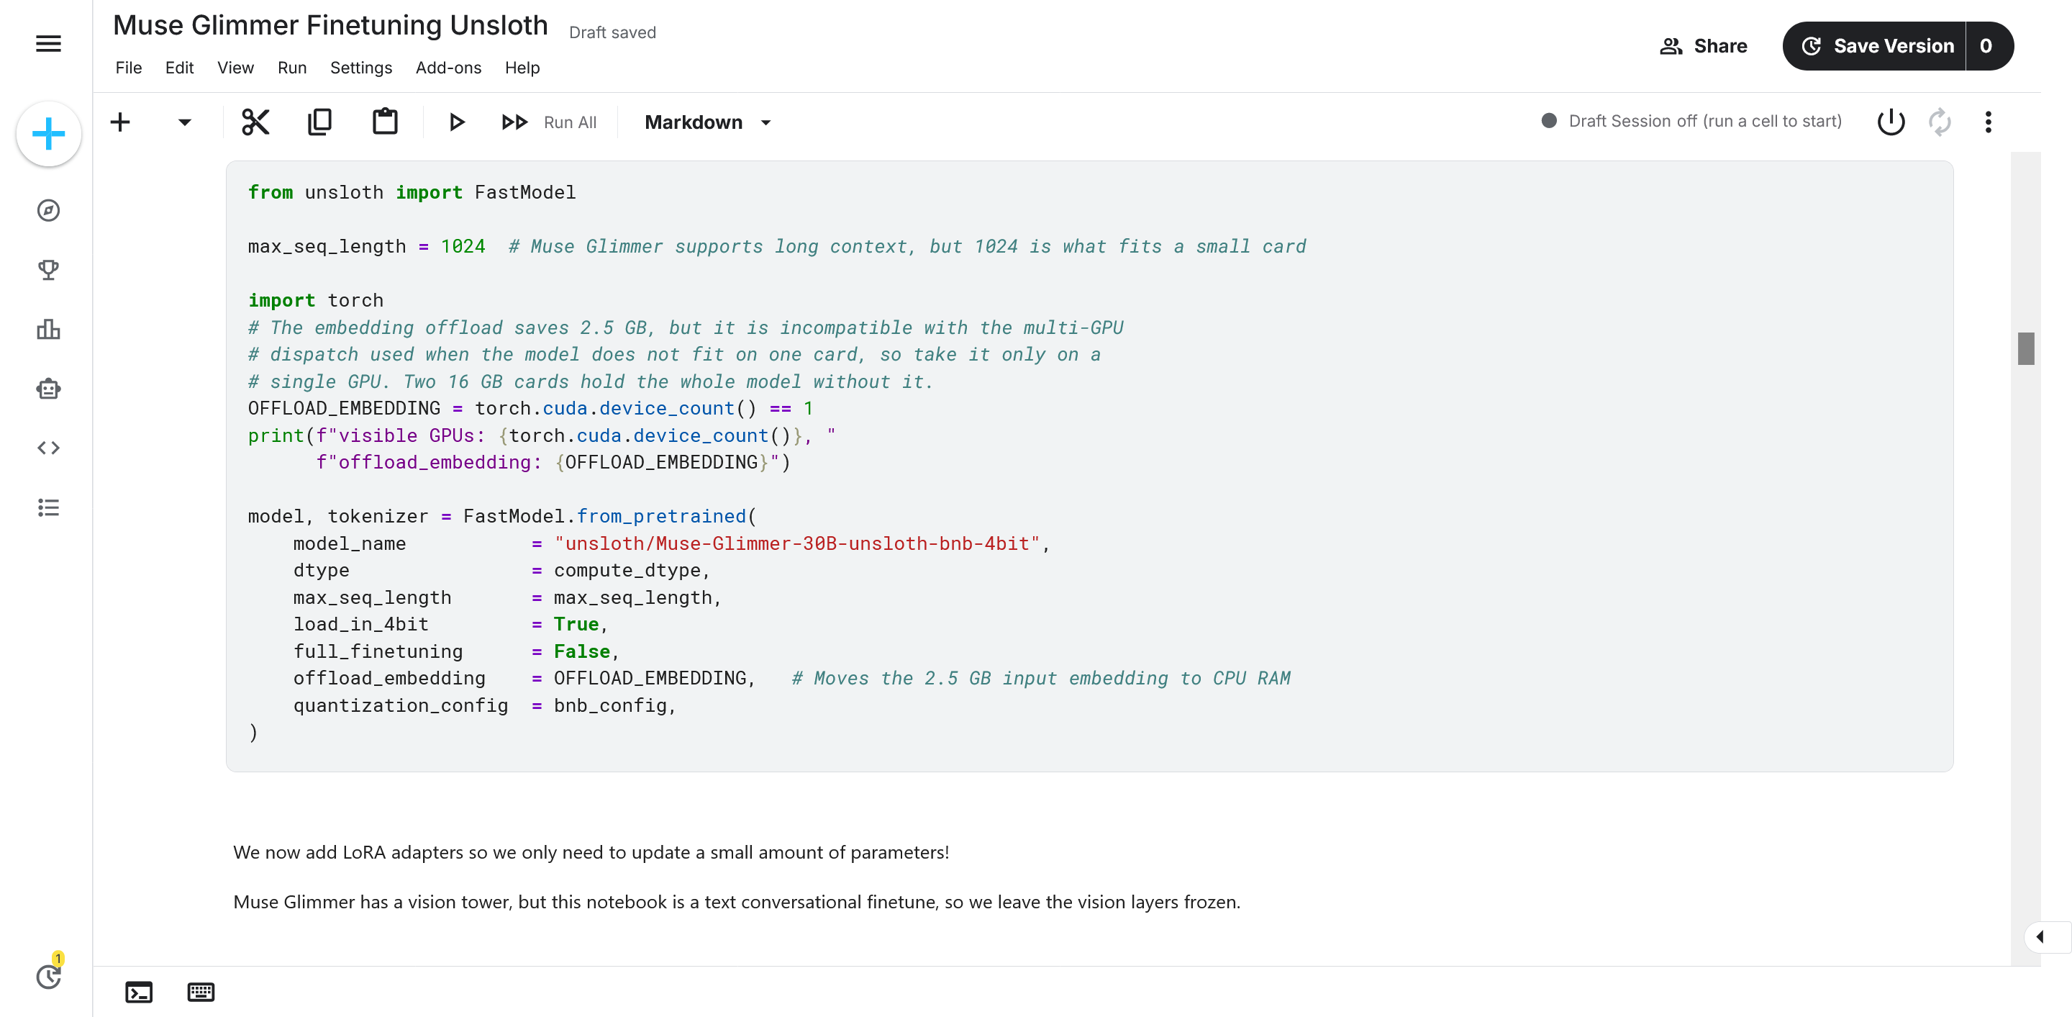Open the console terminal icon at bottom
Image resolution: width=2072 pixels, height=1017 pixels.
click(x=138, y=992)
